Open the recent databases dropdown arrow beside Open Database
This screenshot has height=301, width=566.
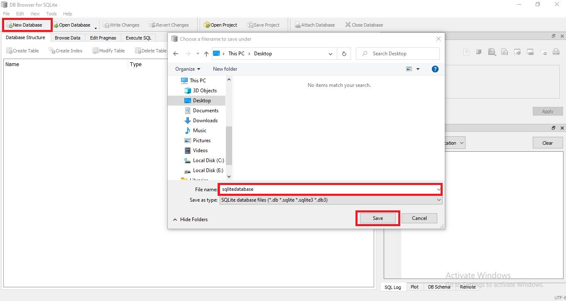(x=96, y=27)
